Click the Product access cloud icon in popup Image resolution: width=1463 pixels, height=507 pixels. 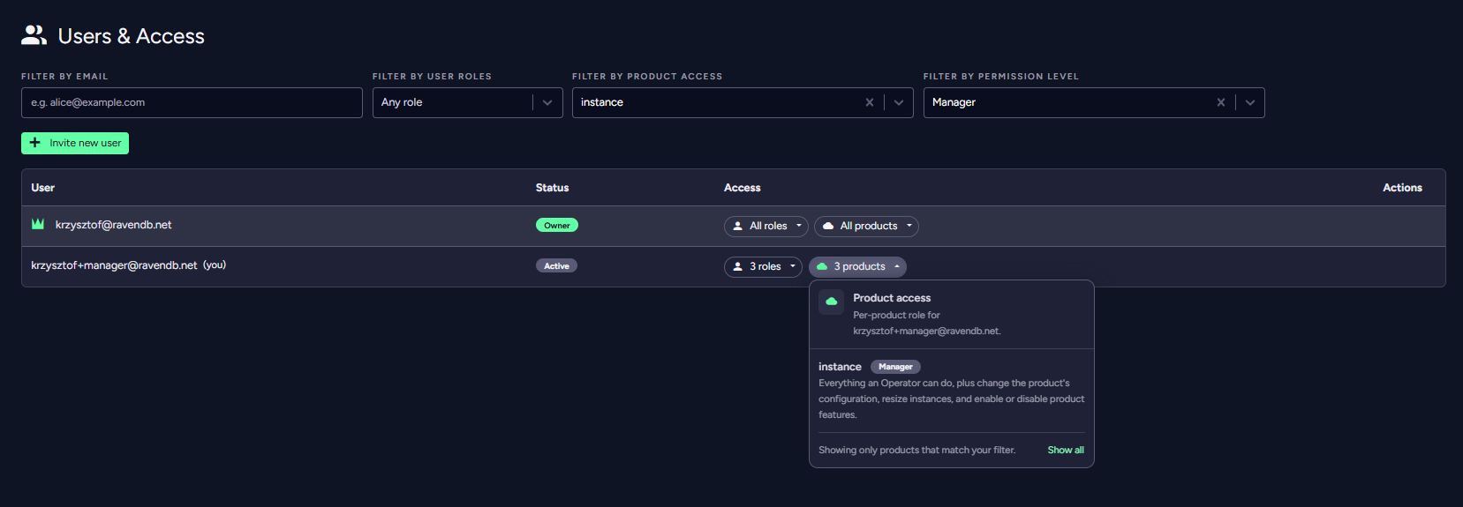tap(831, 302)
